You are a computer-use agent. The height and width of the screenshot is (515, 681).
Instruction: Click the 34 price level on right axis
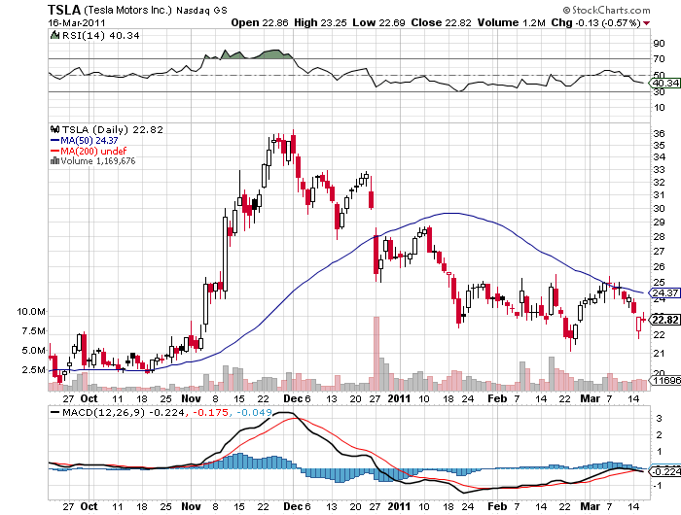[659, 156]
